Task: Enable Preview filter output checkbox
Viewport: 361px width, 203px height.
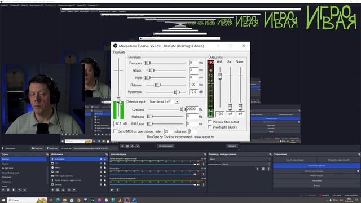Action: [x=209, y=122]
